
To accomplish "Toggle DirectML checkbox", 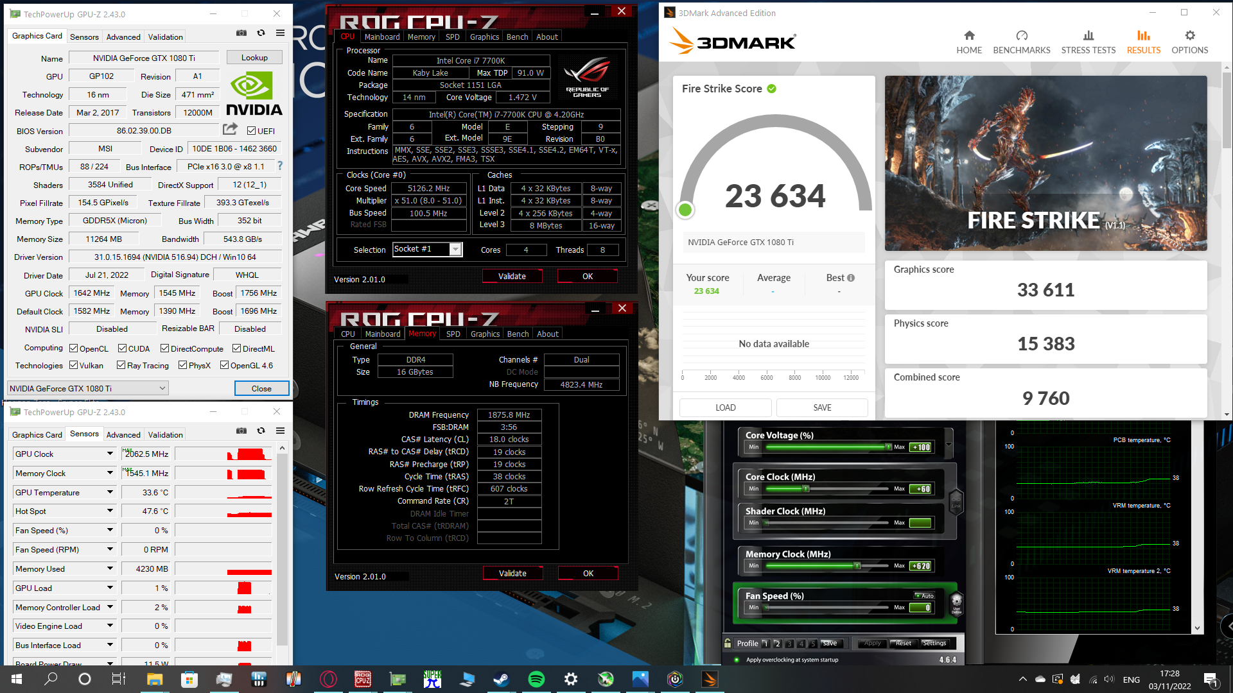I will coord(237,348).
